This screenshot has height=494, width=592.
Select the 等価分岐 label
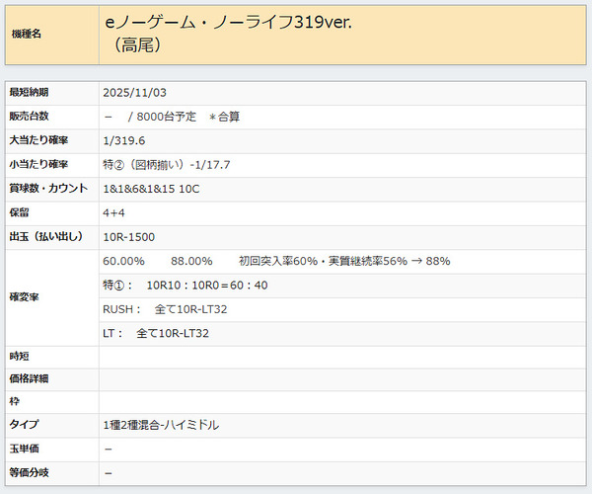click(29, 472)
